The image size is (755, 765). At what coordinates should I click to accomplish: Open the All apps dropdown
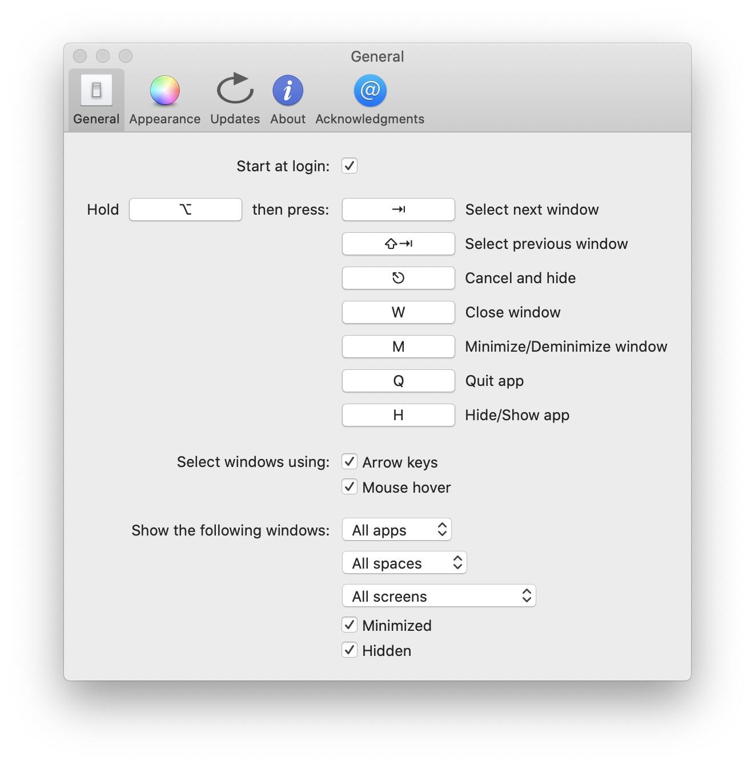point(397,530)
